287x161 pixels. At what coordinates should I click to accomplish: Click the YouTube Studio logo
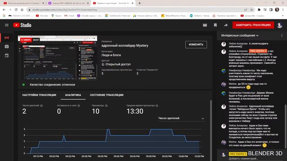[22, 25]
